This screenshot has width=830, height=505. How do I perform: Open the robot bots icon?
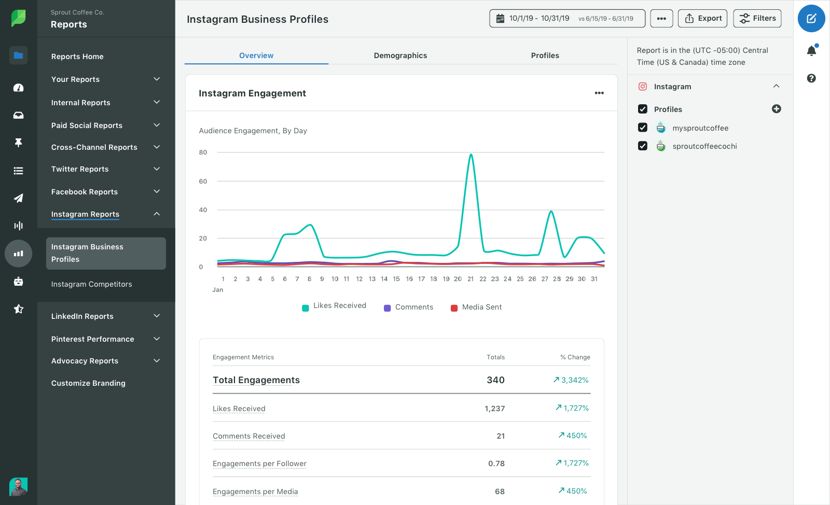click(19, 282)
